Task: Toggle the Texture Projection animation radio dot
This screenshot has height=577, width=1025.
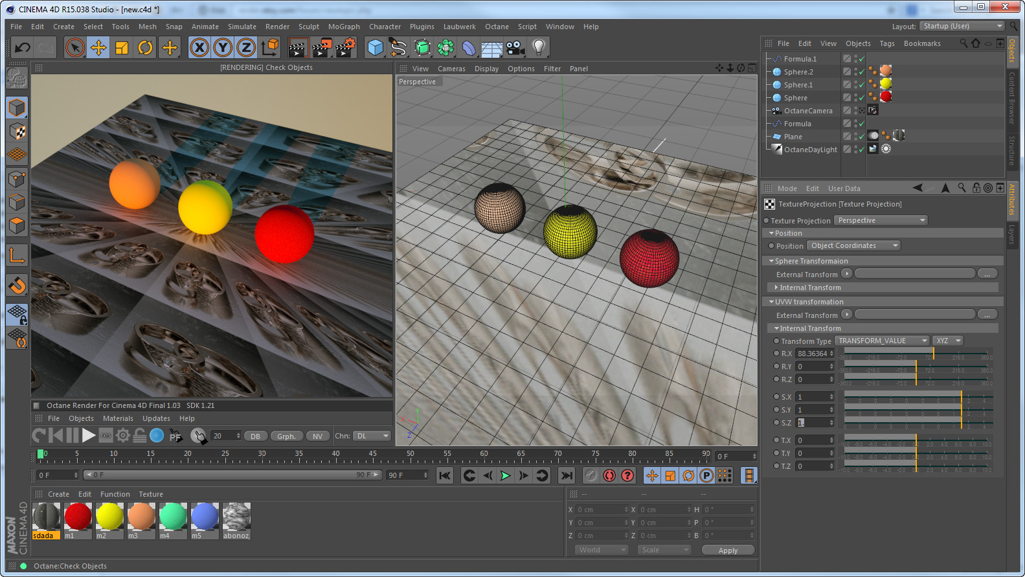Action: pyautogui.click(x=767, y=221)
